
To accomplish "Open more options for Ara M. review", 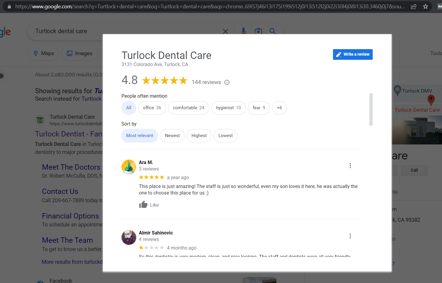I will click(350, 166).
